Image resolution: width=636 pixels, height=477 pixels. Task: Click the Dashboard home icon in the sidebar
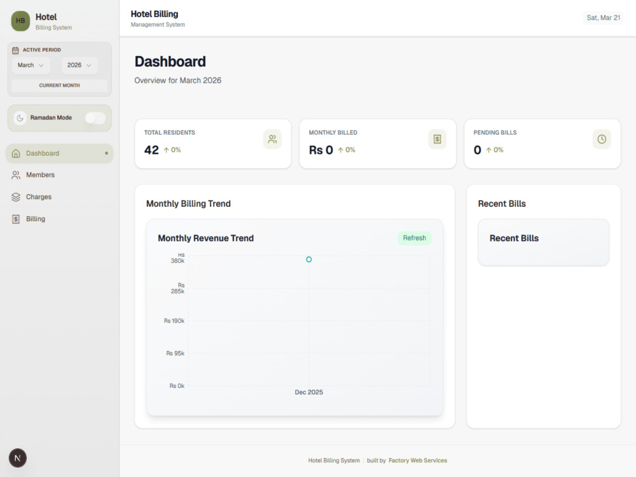pos(16,153)
